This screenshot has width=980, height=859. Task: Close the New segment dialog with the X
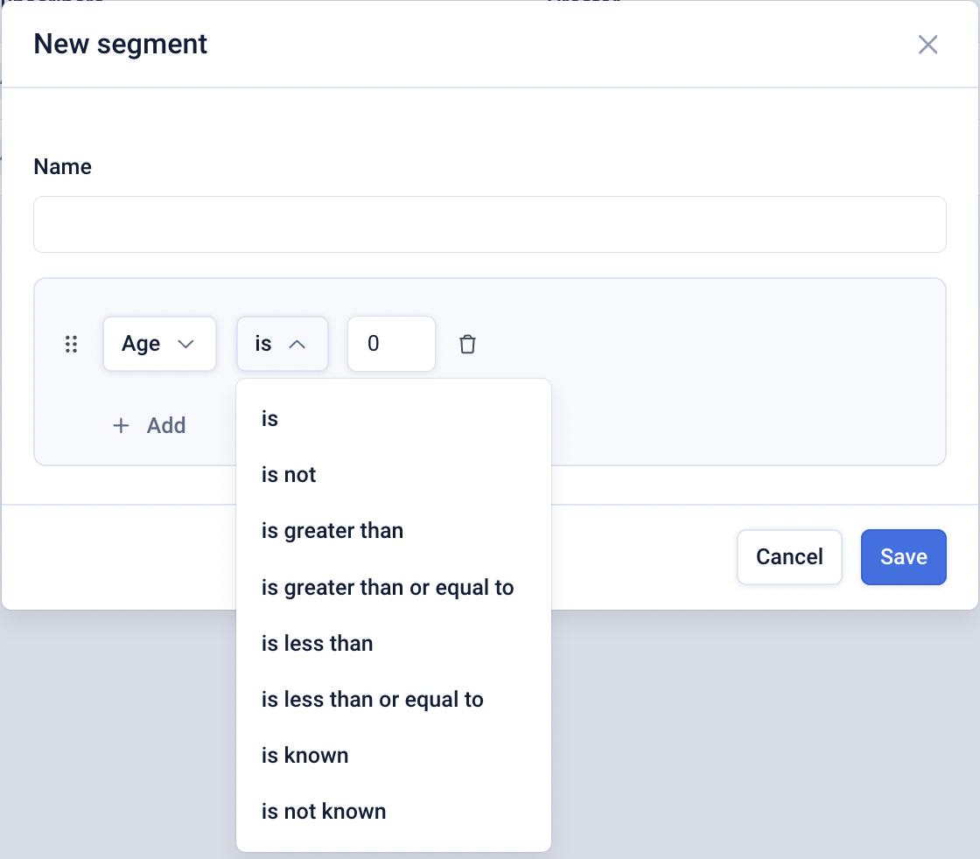(927, 45)
